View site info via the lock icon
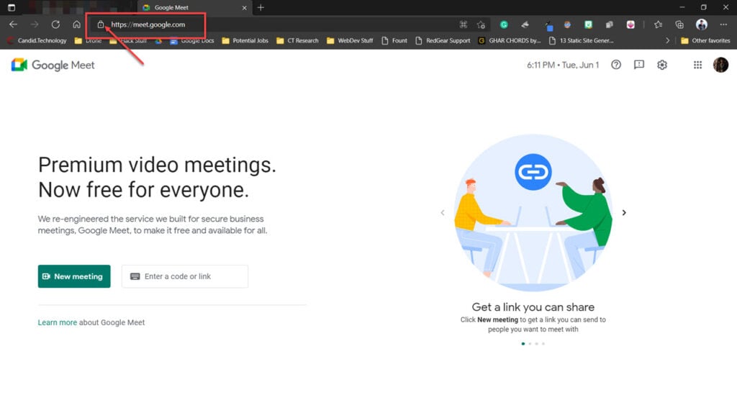The height and width of the screenshot is (400, 737). (x=101, y=24)
